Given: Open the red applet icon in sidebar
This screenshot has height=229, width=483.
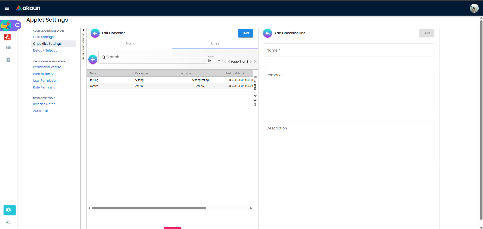Looking at the screenshot, I should tap(7, 37).
